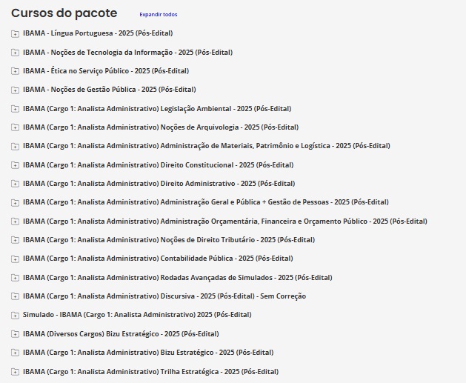The height and width of the screenshot is (383, 466).
Task: Open Discursiva - Sem Correção course title
Action: [x=164, y=296]
